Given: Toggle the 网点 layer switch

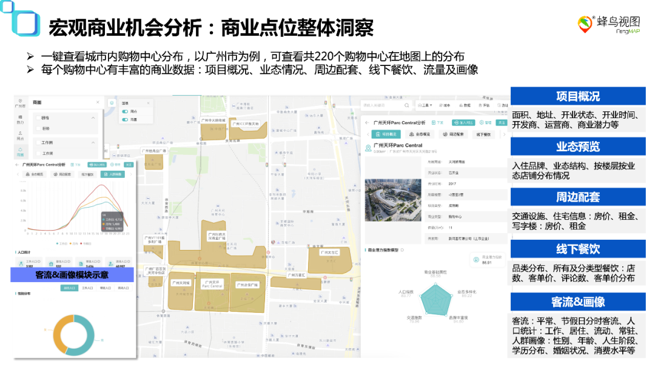Looking at the screenshot, I should 126,111.
